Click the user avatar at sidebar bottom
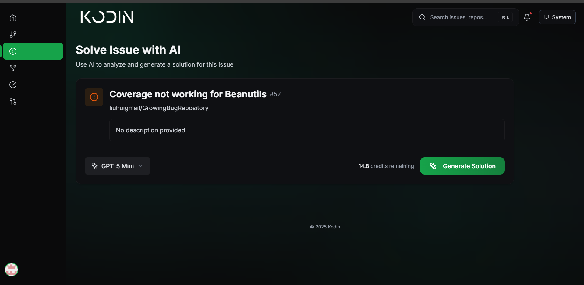This screenshot has width=584, height=285. 12,269
